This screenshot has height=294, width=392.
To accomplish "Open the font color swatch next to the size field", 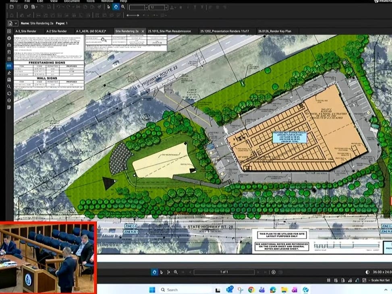I will point(172,7).
